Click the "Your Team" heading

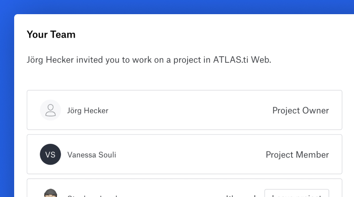click(51, 35)
